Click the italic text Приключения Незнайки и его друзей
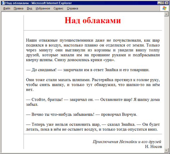 [x=127, y=141]
